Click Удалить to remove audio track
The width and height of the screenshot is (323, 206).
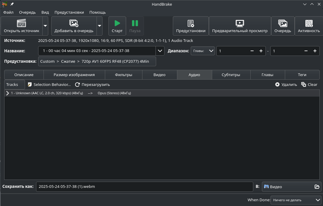point(286,84)
